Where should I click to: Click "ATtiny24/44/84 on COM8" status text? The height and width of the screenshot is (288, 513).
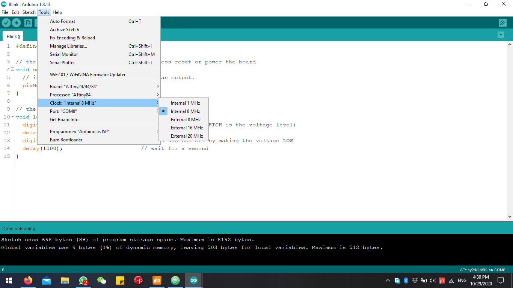(x=483, y=270)
